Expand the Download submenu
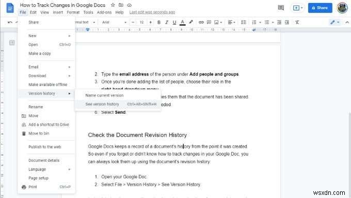Image resolution: width=351 pixels, height=198 pixels. click(x=46, y=76)
